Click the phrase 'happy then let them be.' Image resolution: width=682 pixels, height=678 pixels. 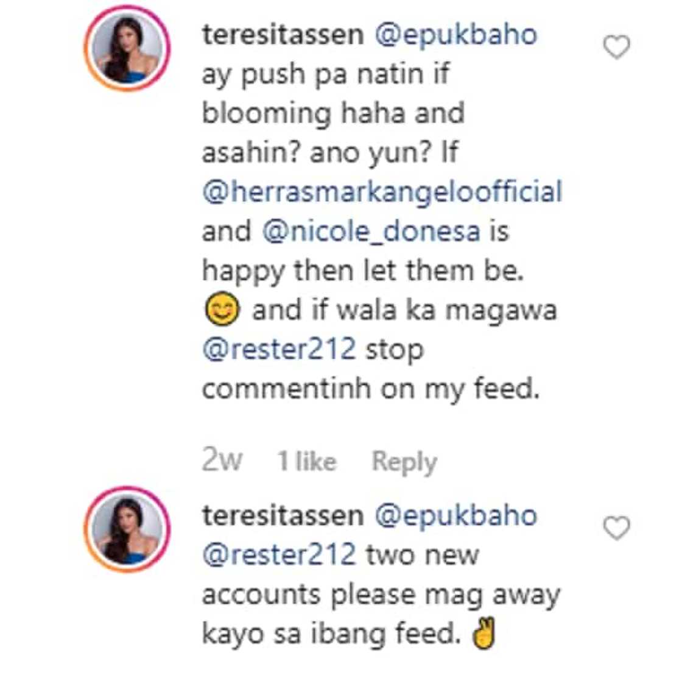[363, 271]
